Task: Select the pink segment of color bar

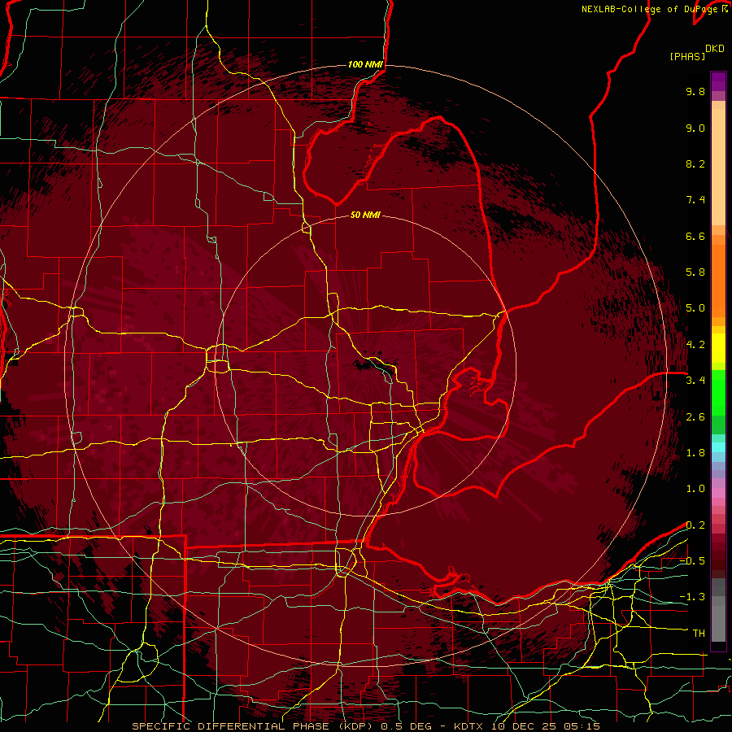Action: click(718, 493)
